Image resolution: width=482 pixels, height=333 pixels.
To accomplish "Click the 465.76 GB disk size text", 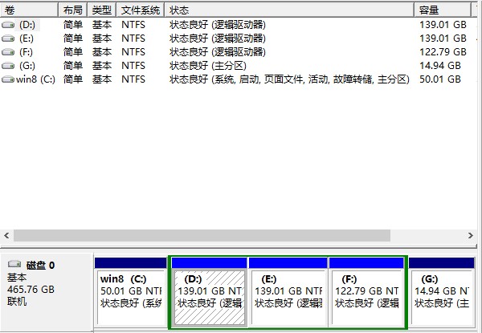I will (x=31, y=289).
